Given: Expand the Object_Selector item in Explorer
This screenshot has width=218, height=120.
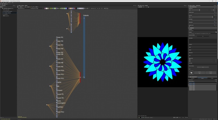Looking at the screenshot, I should click(2, 13).
